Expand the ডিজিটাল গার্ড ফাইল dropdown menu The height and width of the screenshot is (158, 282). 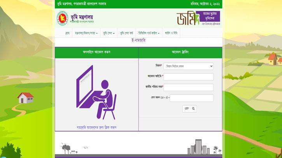tap(149, 33)
